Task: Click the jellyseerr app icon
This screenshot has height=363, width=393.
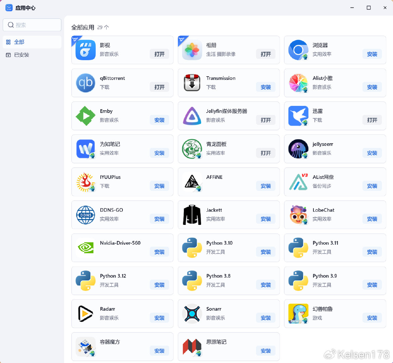Action: (298, 149)
